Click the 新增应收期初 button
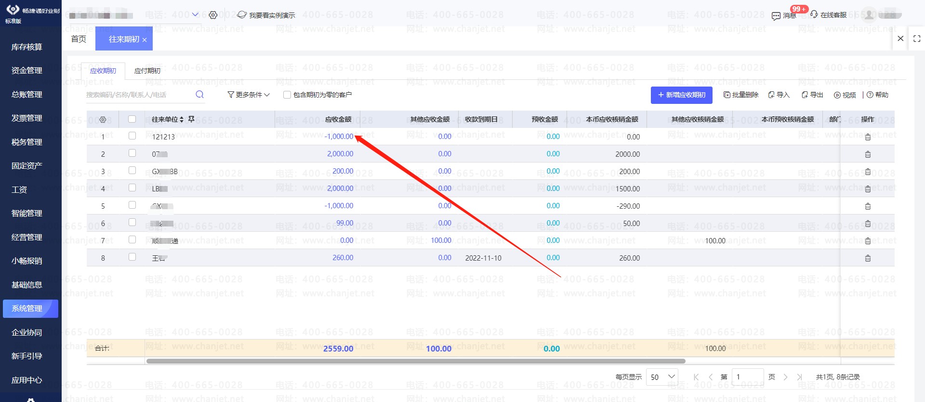The width and height of the screenshot is (925, 402). pyautogui.click(x=681, y=95)
